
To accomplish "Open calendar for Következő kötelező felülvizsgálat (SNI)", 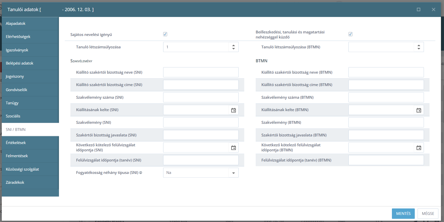I will 233,148.
